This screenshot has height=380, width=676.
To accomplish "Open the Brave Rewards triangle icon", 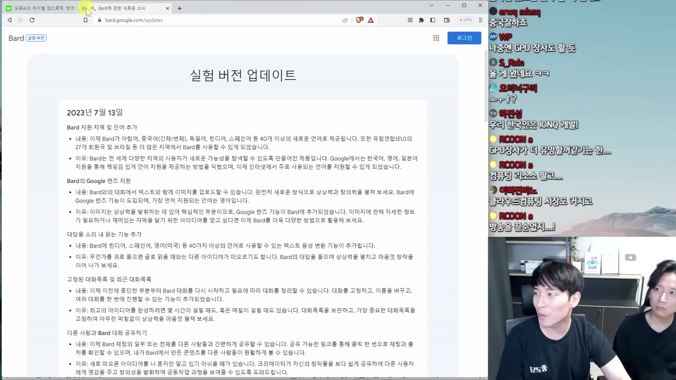I will pos(371,20).
